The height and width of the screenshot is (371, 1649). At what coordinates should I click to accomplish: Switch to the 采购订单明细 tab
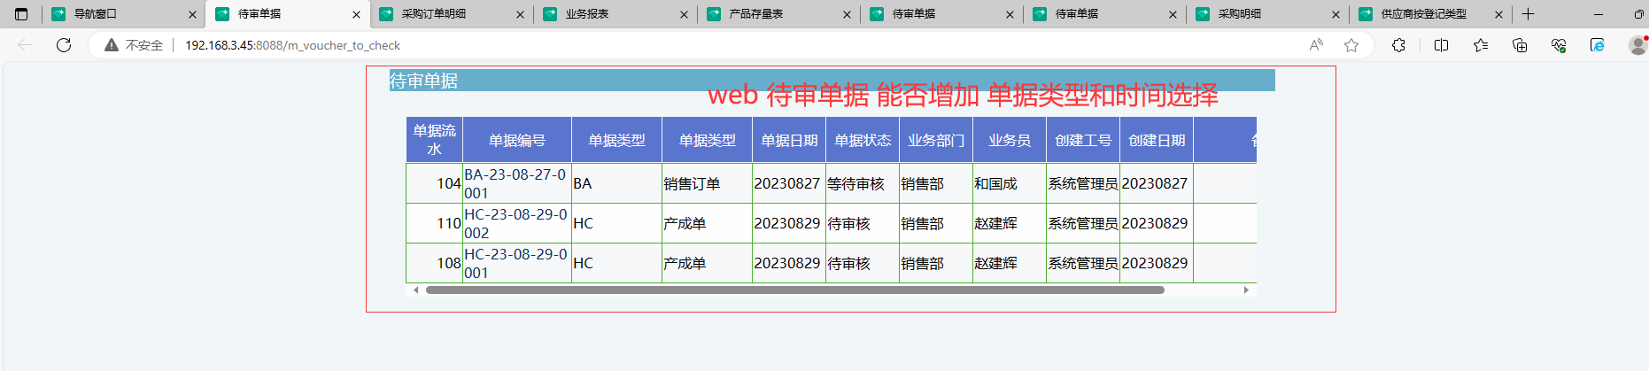[x=433, y=14]
